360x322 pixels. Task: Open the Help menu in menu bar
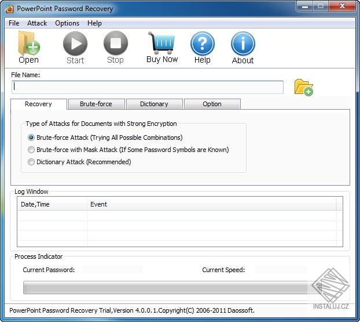[94, 23]
